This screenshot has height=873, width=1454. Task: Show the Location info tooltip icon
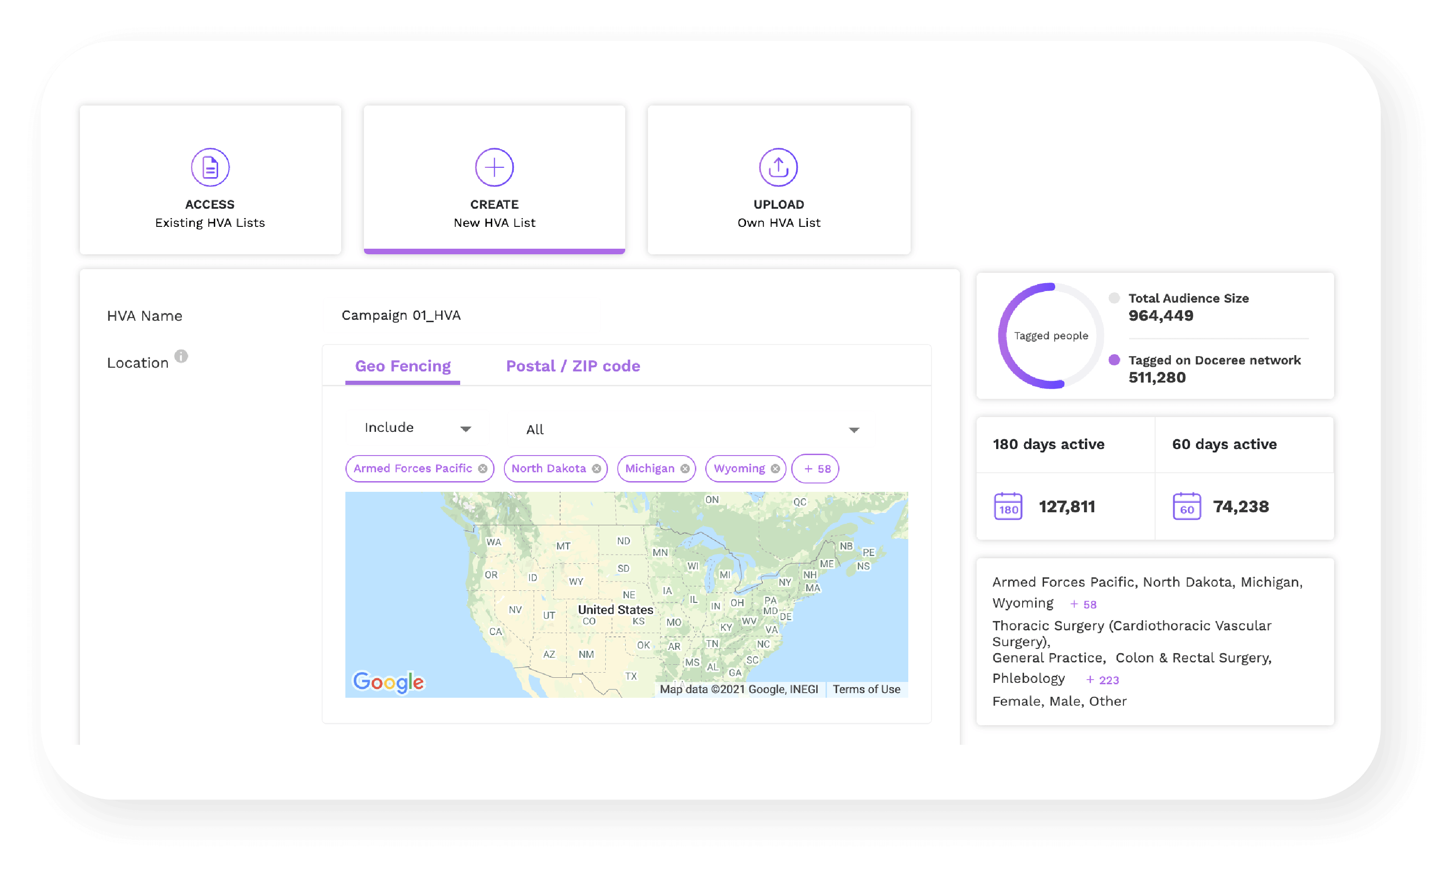181,356
